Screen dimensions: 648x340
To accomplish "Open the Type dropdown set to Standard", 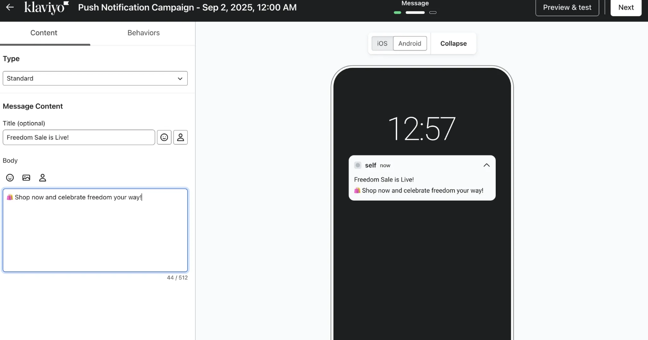I will point(95,79).
